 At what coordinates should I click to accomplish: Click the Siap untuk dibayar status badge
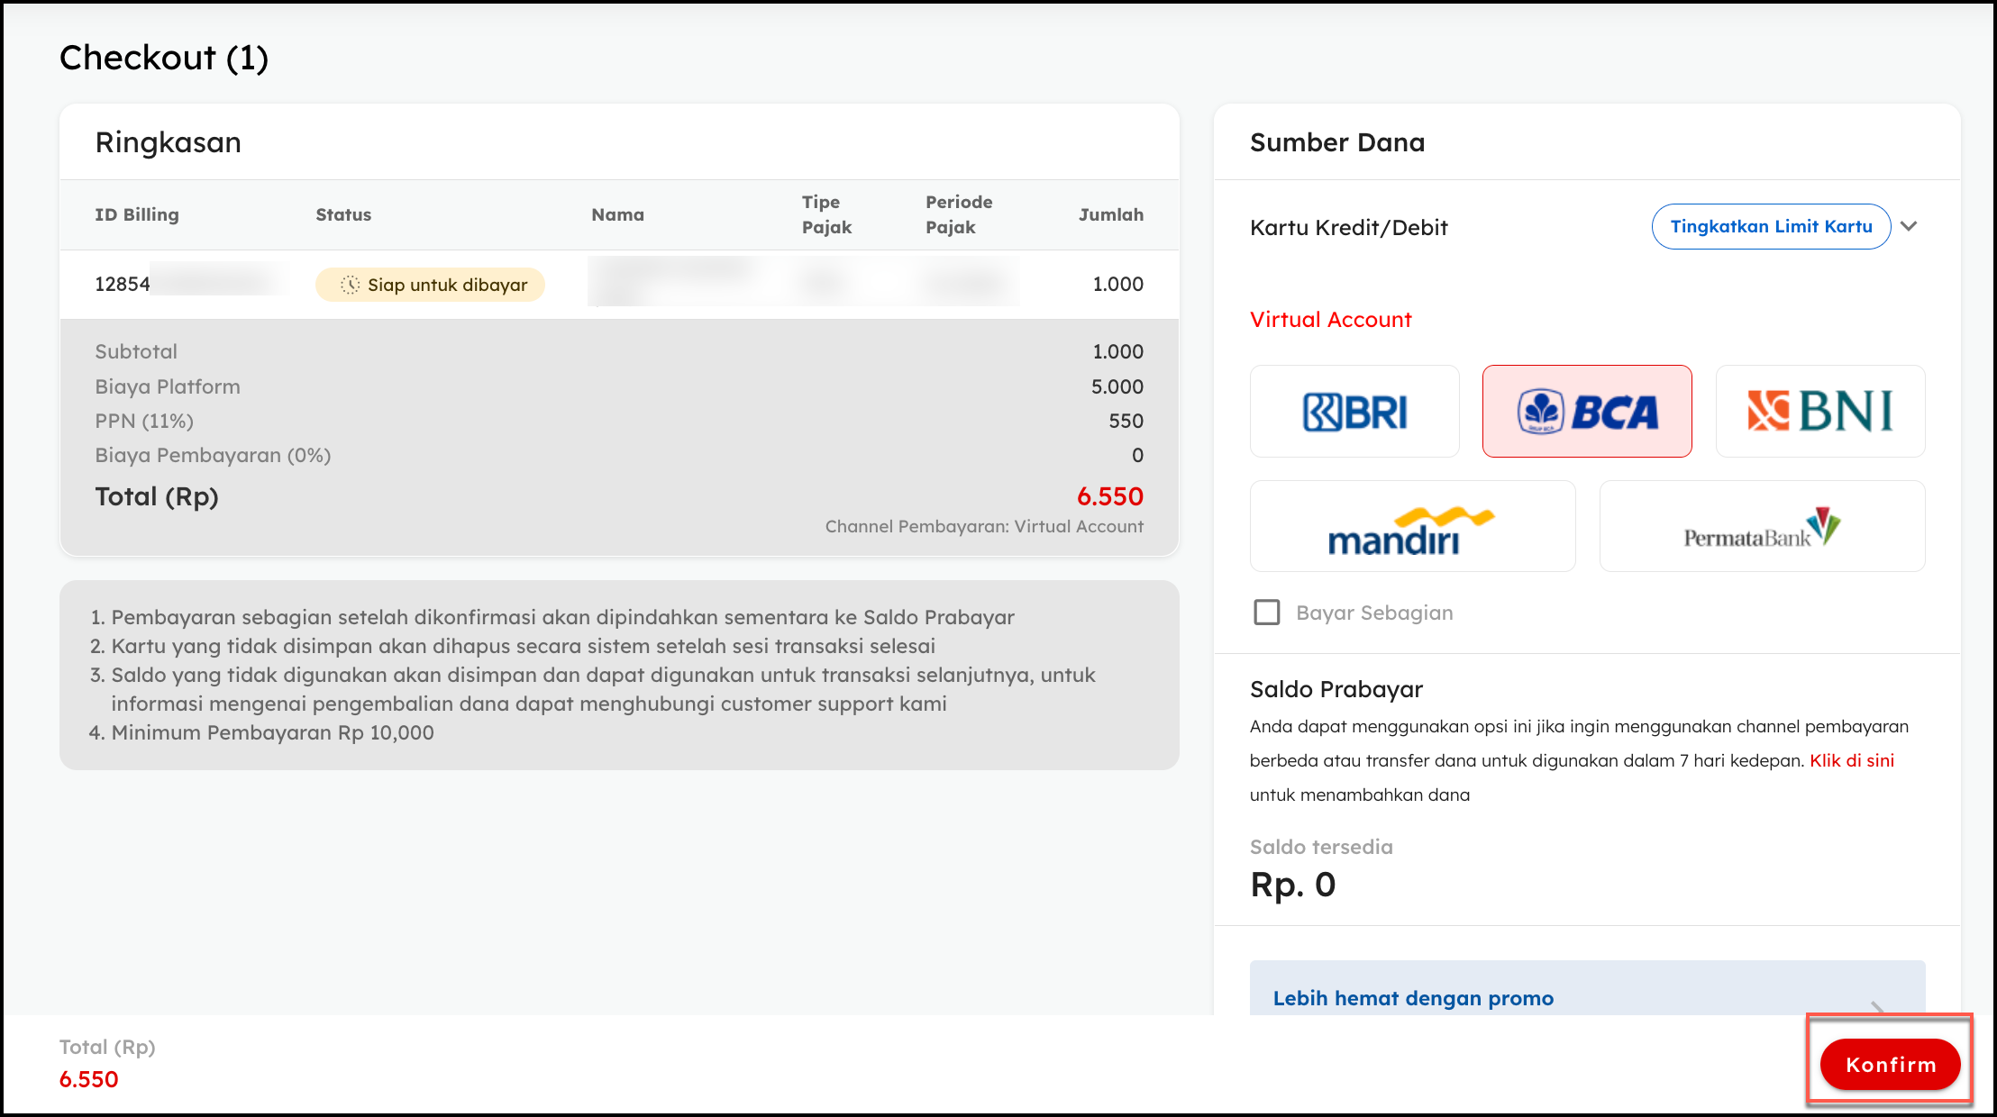click(431, 285)
